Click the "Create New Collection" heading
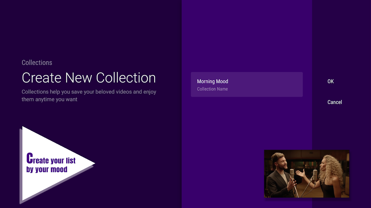Image resolution: width=371 pixels, height=208 pixels. (89, 78)
